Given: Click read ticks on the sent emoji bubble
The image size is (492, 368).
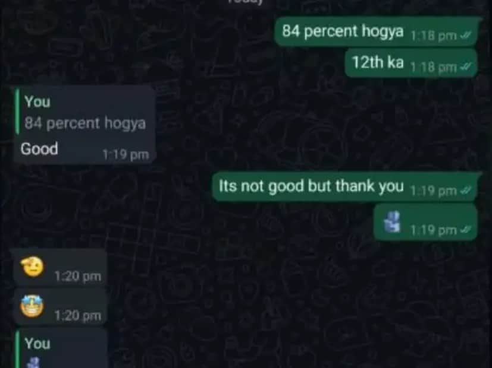Looking at the screenshot, I should [x=465, y=230].
